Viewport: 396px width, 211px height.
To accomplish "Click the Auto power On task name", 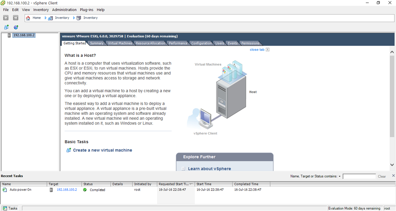I will (20, 189).
